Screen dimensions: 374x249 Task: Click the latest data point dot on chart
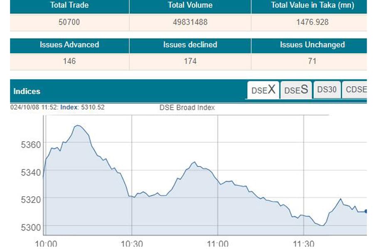click(366, 211)
